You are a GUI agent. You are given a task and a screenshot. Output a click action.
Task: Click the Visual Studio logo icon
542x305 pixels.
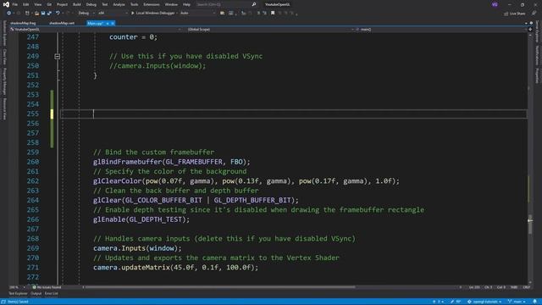click(x=6, y=4)
